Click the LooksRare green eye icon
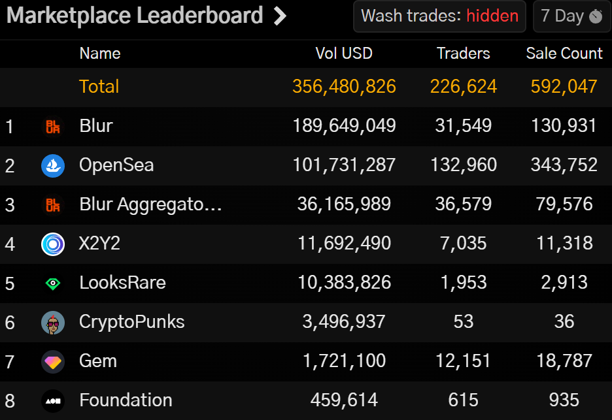Image resolution: width=612 pixels, height=420 pixels. coord(53,283)
